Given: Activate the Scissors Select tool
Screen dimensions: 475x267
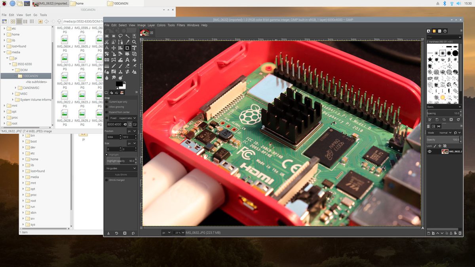Looking at the screenshot, I should tap(106, 42).
